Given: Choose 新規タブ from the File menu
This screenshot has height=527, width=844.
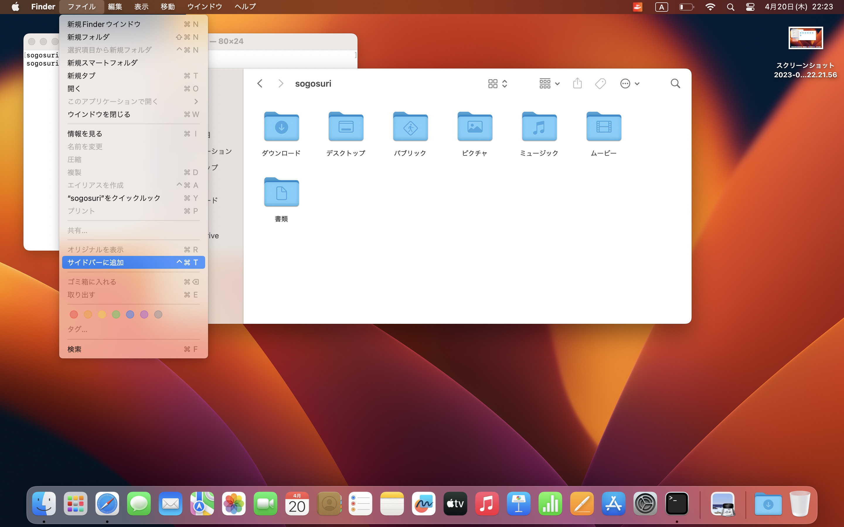Looking at the screenshot, I should pyautogui.click(x=133, y=76).
